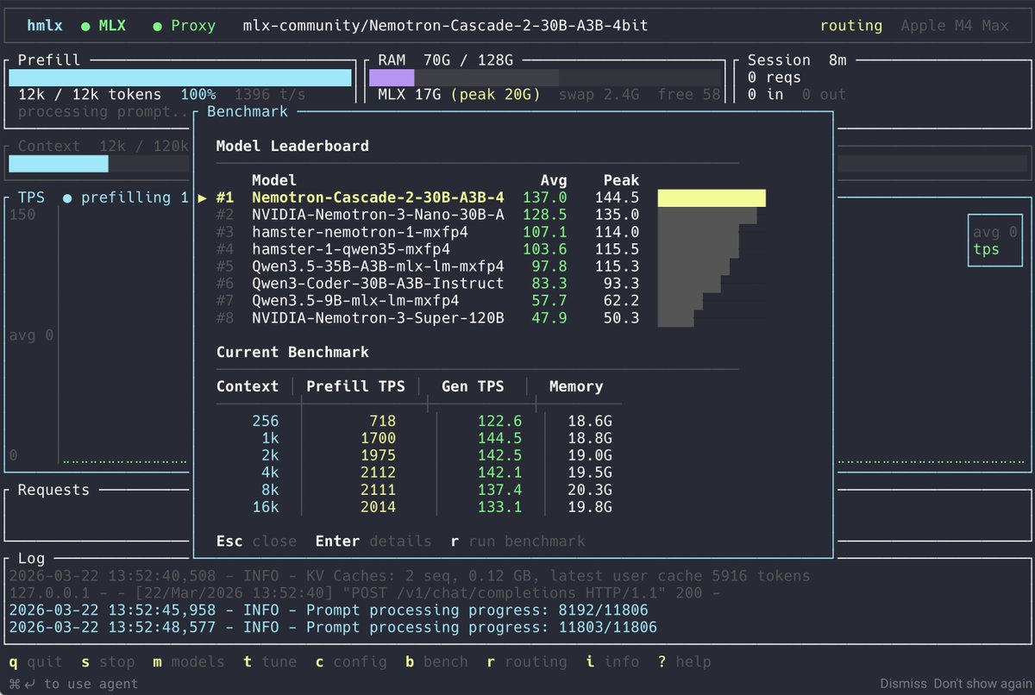Click the 12k / 12k tokens readout
Viewport: 1035px width, 695px height.
(x=90, y=95)
